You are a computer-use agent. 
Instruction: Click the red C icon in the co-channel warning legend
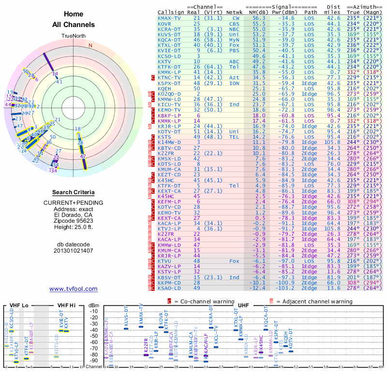[169, 301]
